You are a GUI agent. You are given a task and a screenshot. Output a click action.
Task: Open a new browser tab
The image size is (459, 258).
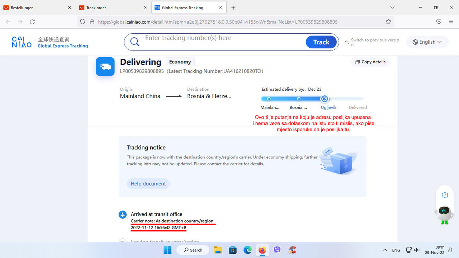233,8
